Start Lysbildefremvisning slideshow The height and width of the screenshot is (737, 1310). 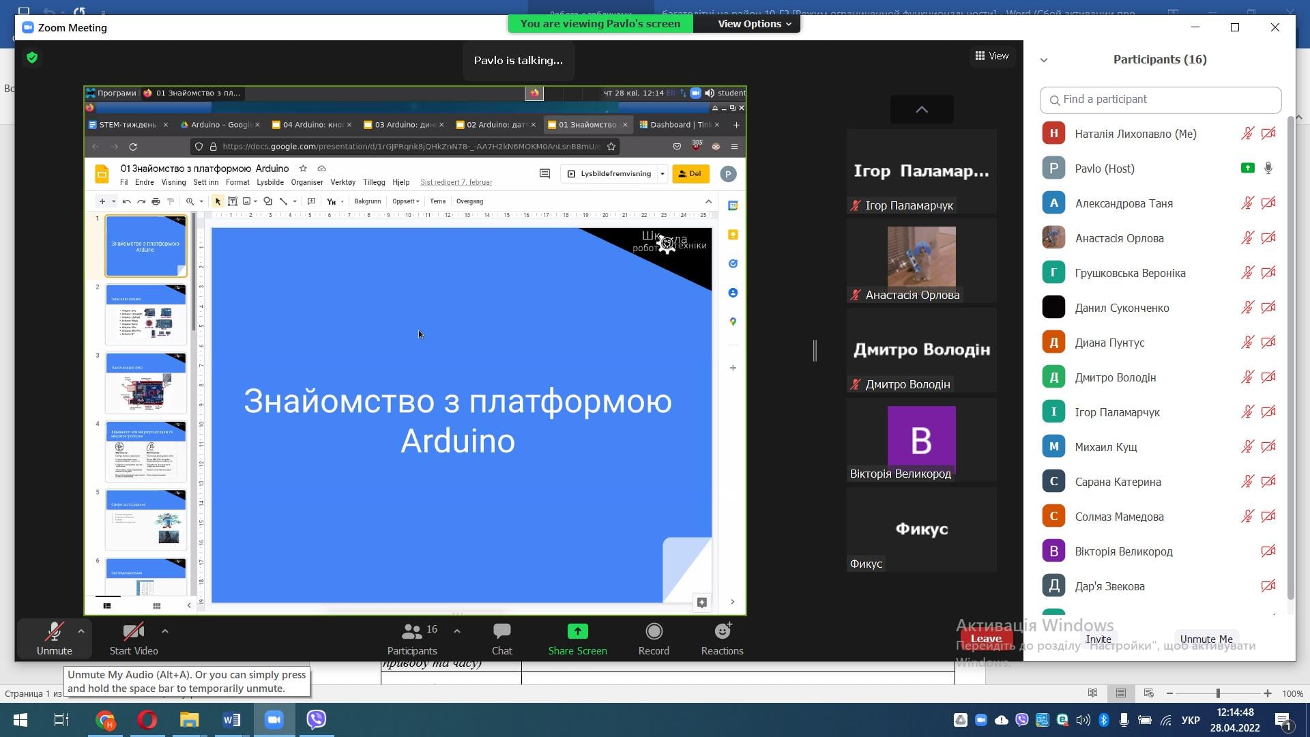[x=610, y=174]
